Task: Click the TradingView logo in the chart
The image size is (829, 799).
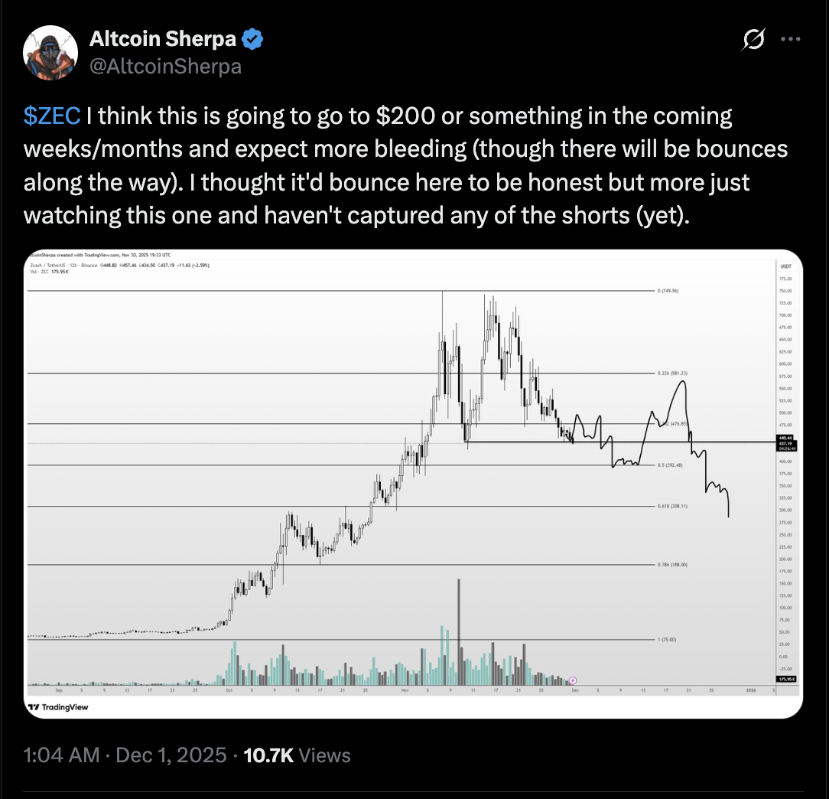Action: point(58,707)
